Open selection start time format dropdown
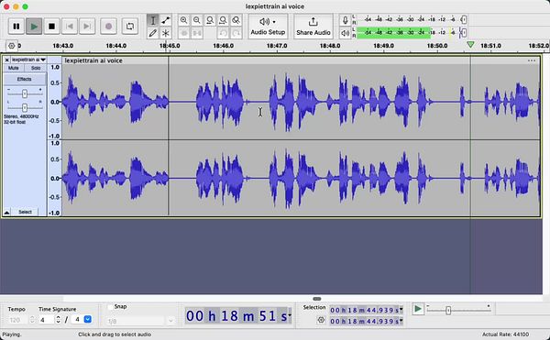 [x=401, y=310]
